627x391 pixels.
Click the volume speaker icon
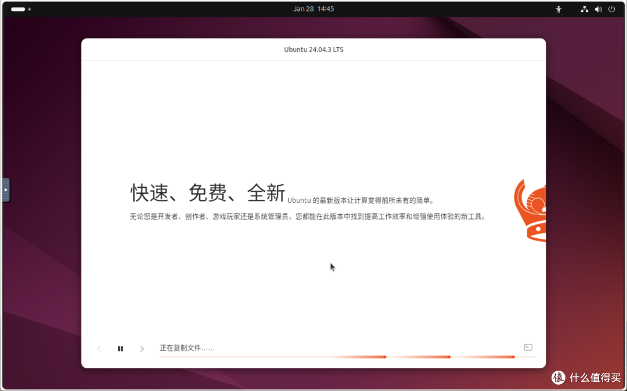pos(598,9)
